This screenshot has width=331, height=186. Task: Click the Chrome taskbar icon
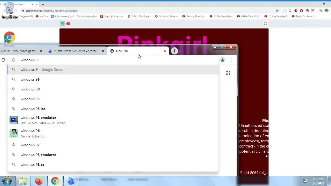tap(55, 181)
